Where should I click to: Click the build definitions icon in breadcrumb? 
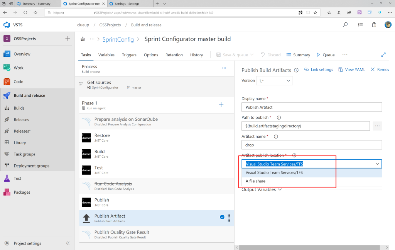pos(83,39)
